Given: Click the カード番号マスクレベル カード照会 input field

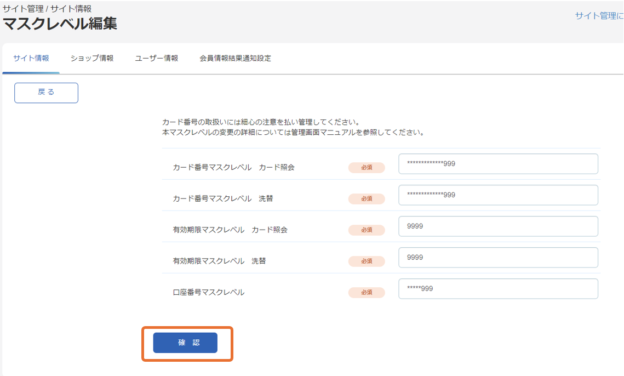Looking at the screenshot, I should pos(497,163).
